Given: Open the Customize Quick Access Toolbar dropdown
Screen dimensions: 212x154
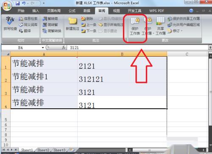Looking at the screenshot, I should [44, 3].
